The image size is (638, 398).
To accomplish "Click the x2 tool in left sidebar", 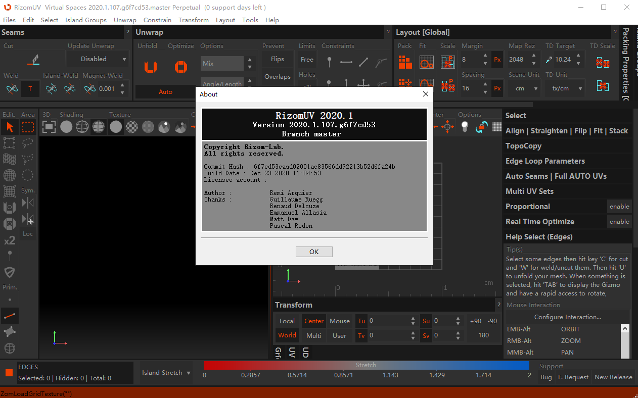I will coord(10,241).
